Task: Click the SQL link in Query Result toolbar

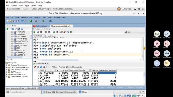Action: click(48, 67)
